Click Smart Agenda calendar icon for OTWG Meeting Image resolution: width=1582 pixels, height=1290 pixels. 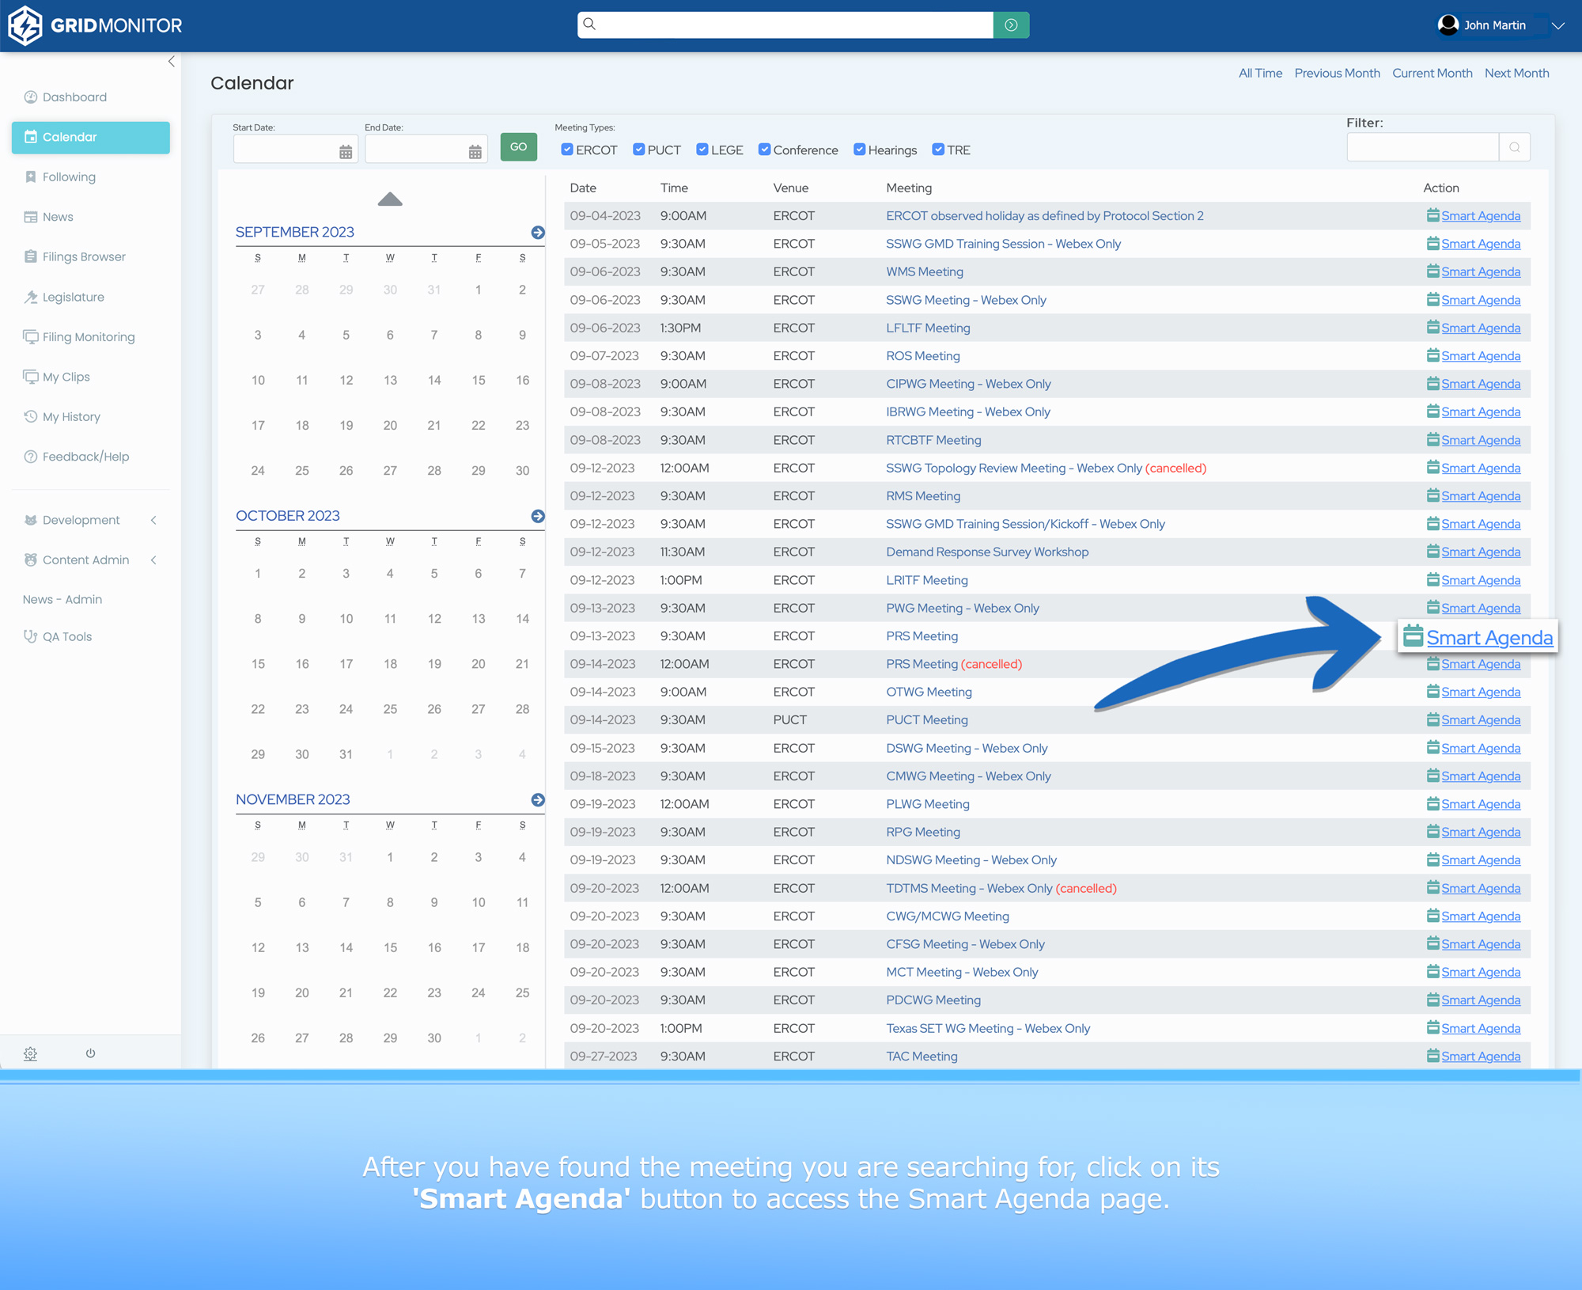[1433, 691]
